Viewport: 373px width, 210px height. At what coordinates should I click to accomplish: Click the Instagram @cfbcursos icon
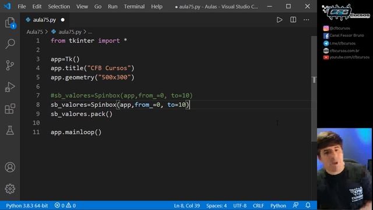326,29
